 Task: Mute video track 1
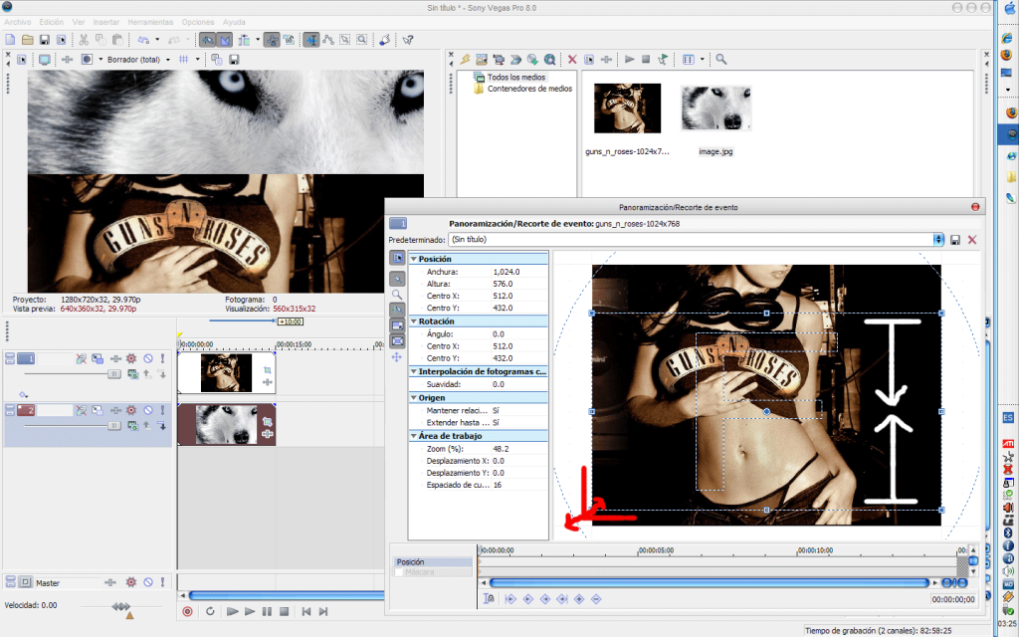coord(148,358)
